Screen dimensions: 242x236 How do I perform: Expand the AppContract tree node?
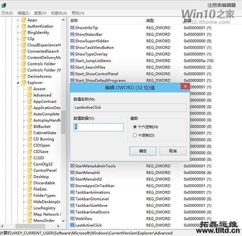[x=24, y=101]
